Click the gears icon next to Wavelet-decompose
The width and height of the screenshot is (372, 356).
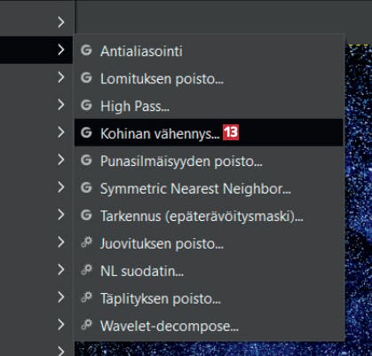click(87, 326)
